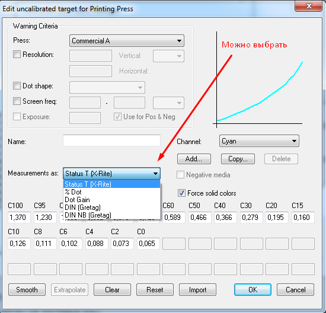Collapse the Measurements as dropdown
The width and height of the screenshot is (326, 313).
(x=111, y=174)
